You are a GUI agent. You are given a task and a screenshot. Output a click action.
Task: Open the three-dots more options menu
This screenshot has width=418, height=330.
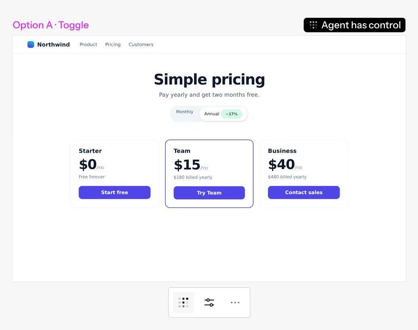pyautogui.click(x=235, y=302)
